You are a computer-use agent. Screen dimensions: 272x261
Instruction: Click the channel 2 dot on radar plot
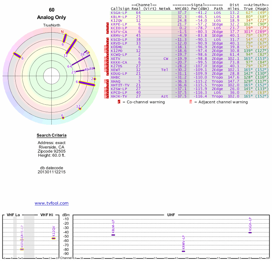pyautogui.click(x=95, y=79)
